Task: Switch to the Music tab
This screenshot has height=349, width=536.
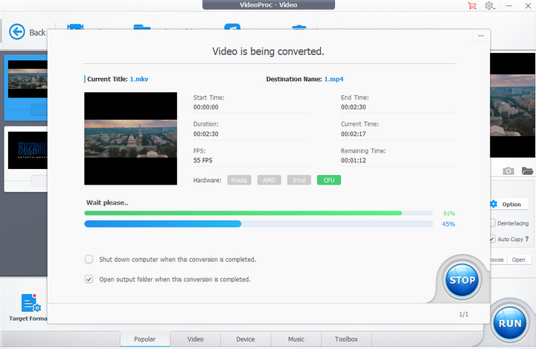Action: pos(296,339)
